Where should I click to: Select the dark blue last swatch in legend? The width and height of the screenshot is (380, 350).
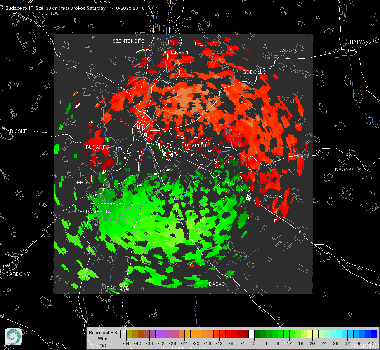click(x=374, y=334)
